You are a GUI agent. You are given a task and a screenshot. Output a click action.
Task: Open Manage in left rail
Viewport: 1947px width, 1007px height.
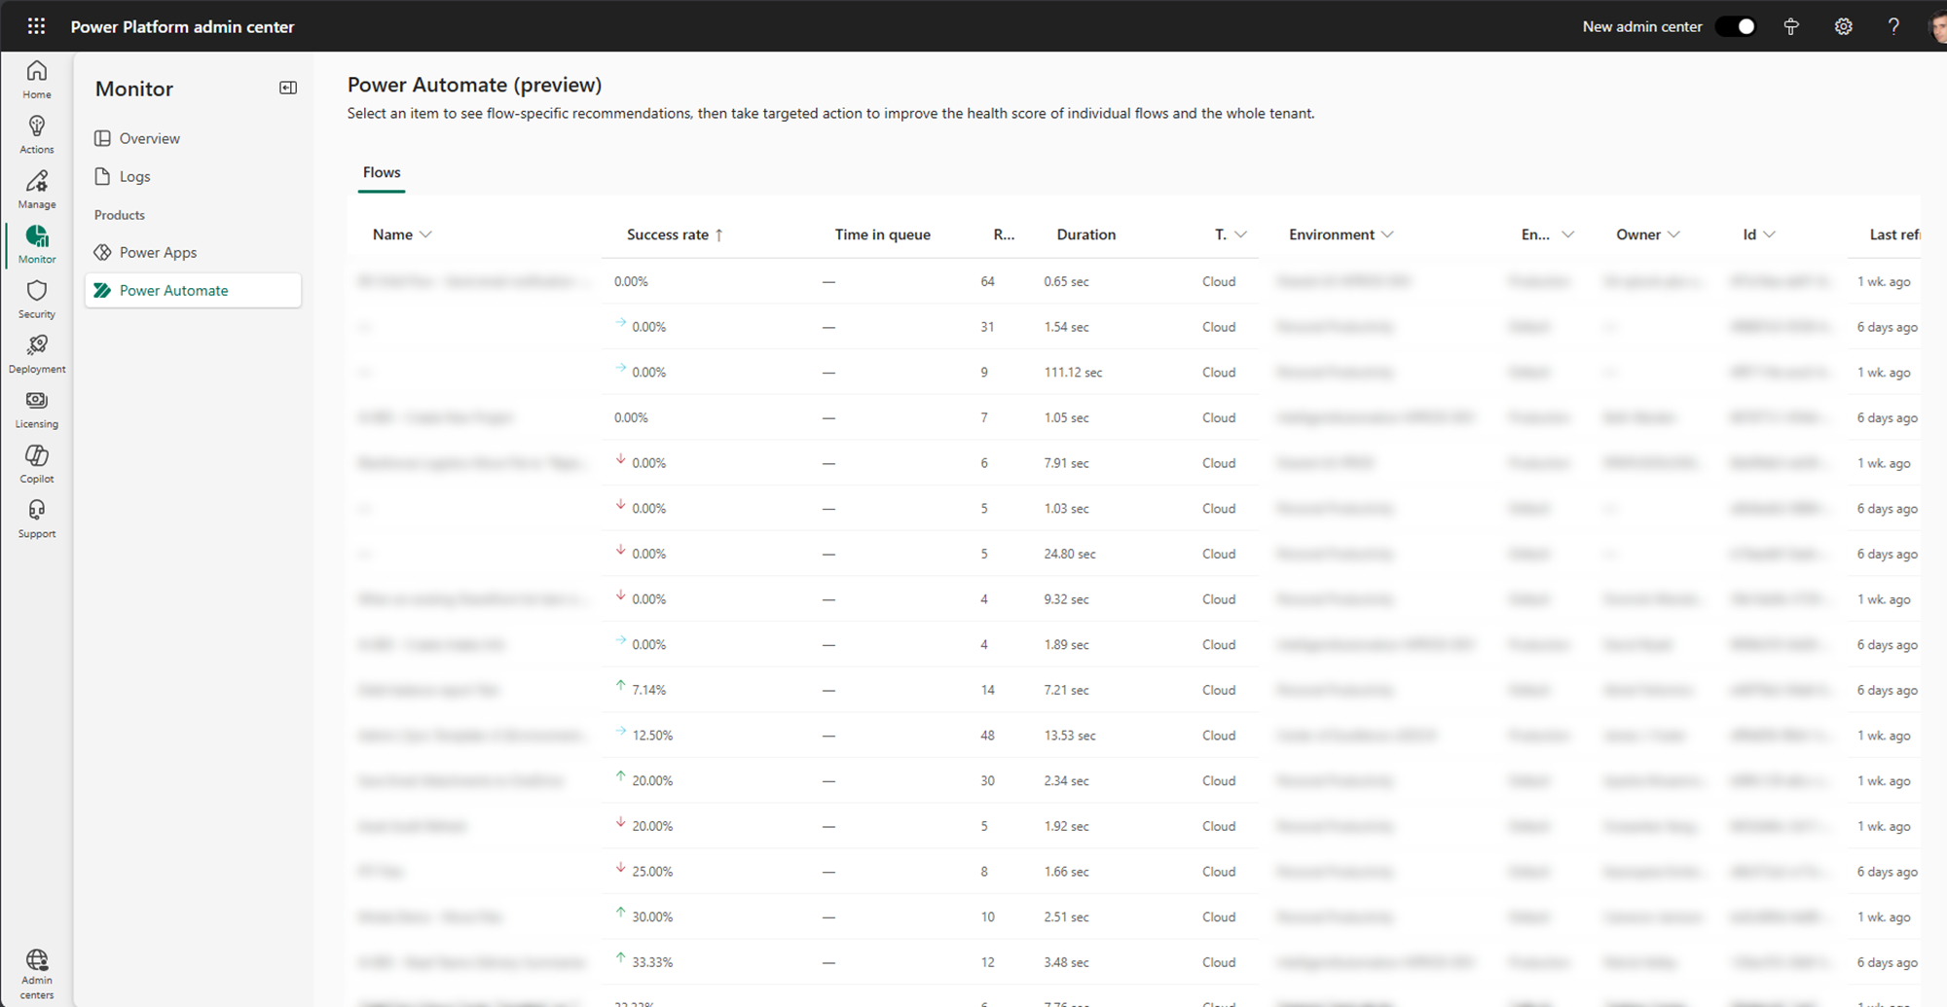(37, 190)
